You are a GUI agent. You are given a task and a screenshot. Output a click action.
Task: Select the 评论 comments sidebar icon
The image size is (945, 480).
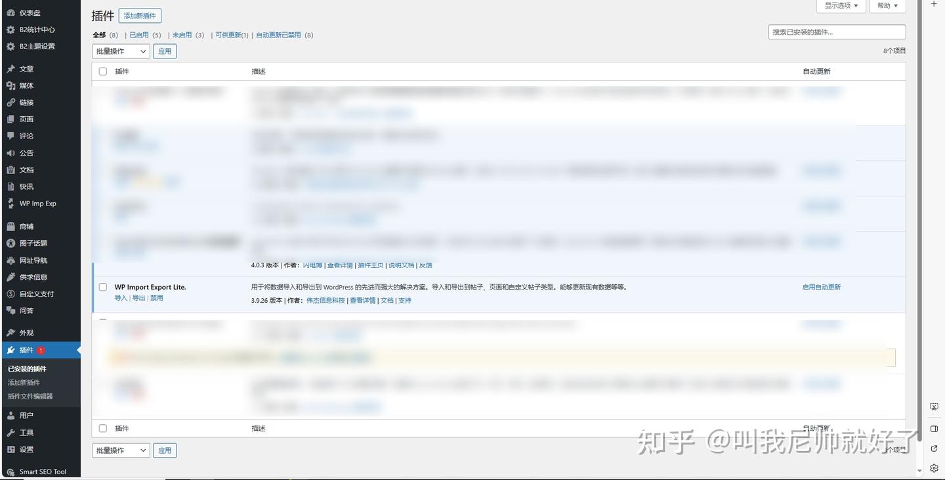[9, 136]
